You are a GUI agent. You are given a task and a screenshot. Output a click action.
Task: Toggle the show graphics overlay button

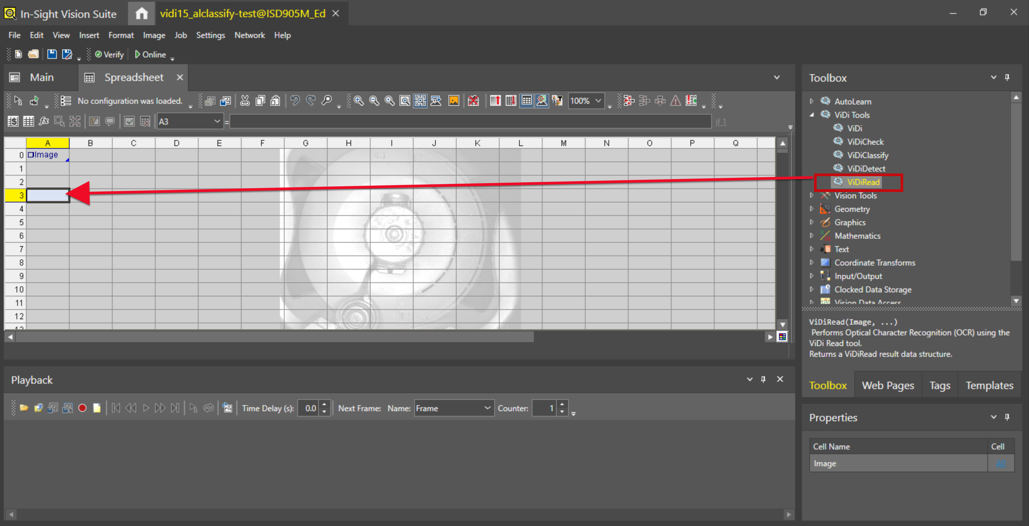(542, 101)
